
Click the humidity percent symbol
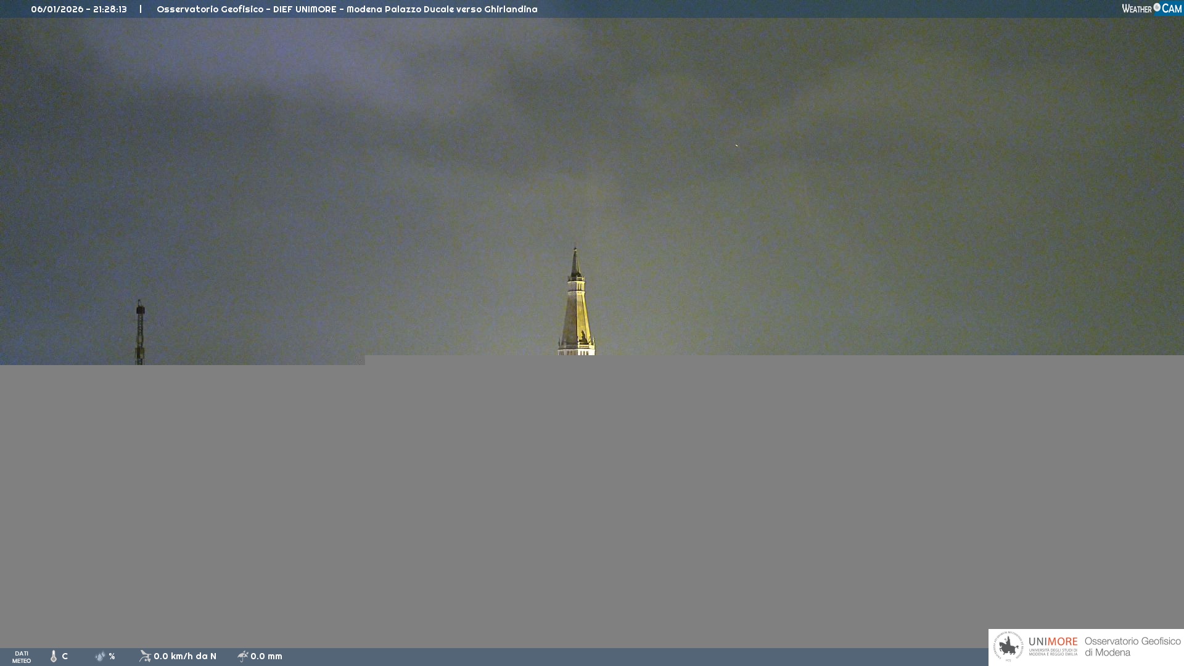[x=112, y=656]
